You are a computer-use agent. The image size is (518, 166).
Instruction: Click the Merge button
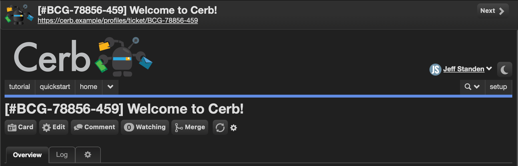click(190, 127)
